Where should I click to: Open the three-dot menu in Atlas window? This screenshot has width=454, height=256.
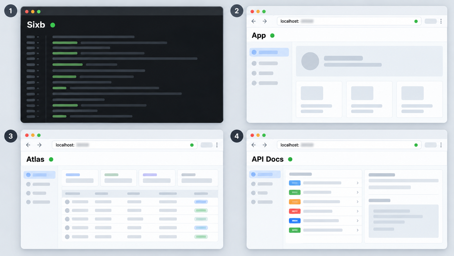tap(217, 145)
